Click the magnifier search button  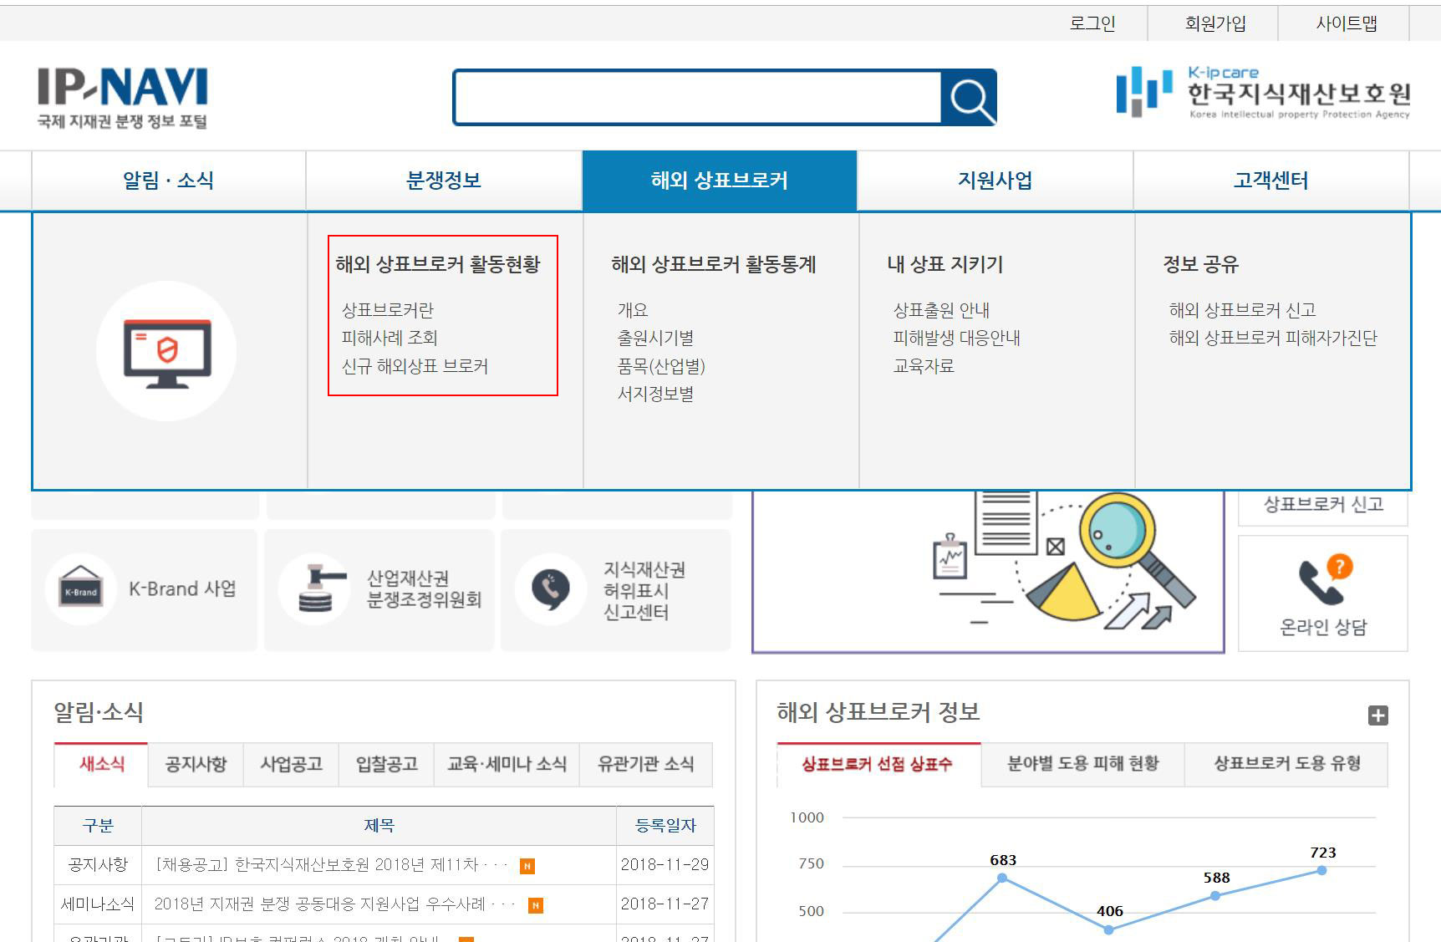969,98
